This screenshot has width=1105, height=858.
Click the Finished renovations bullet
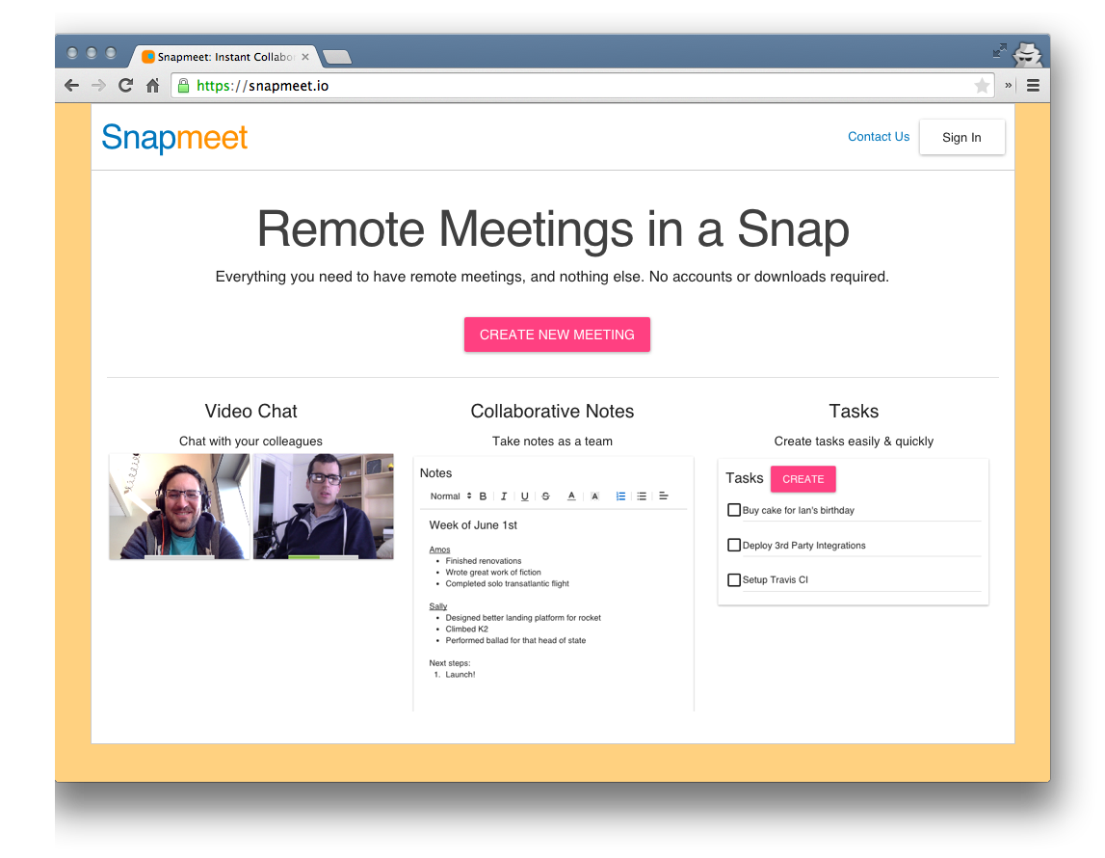click(x=484, y=561)
